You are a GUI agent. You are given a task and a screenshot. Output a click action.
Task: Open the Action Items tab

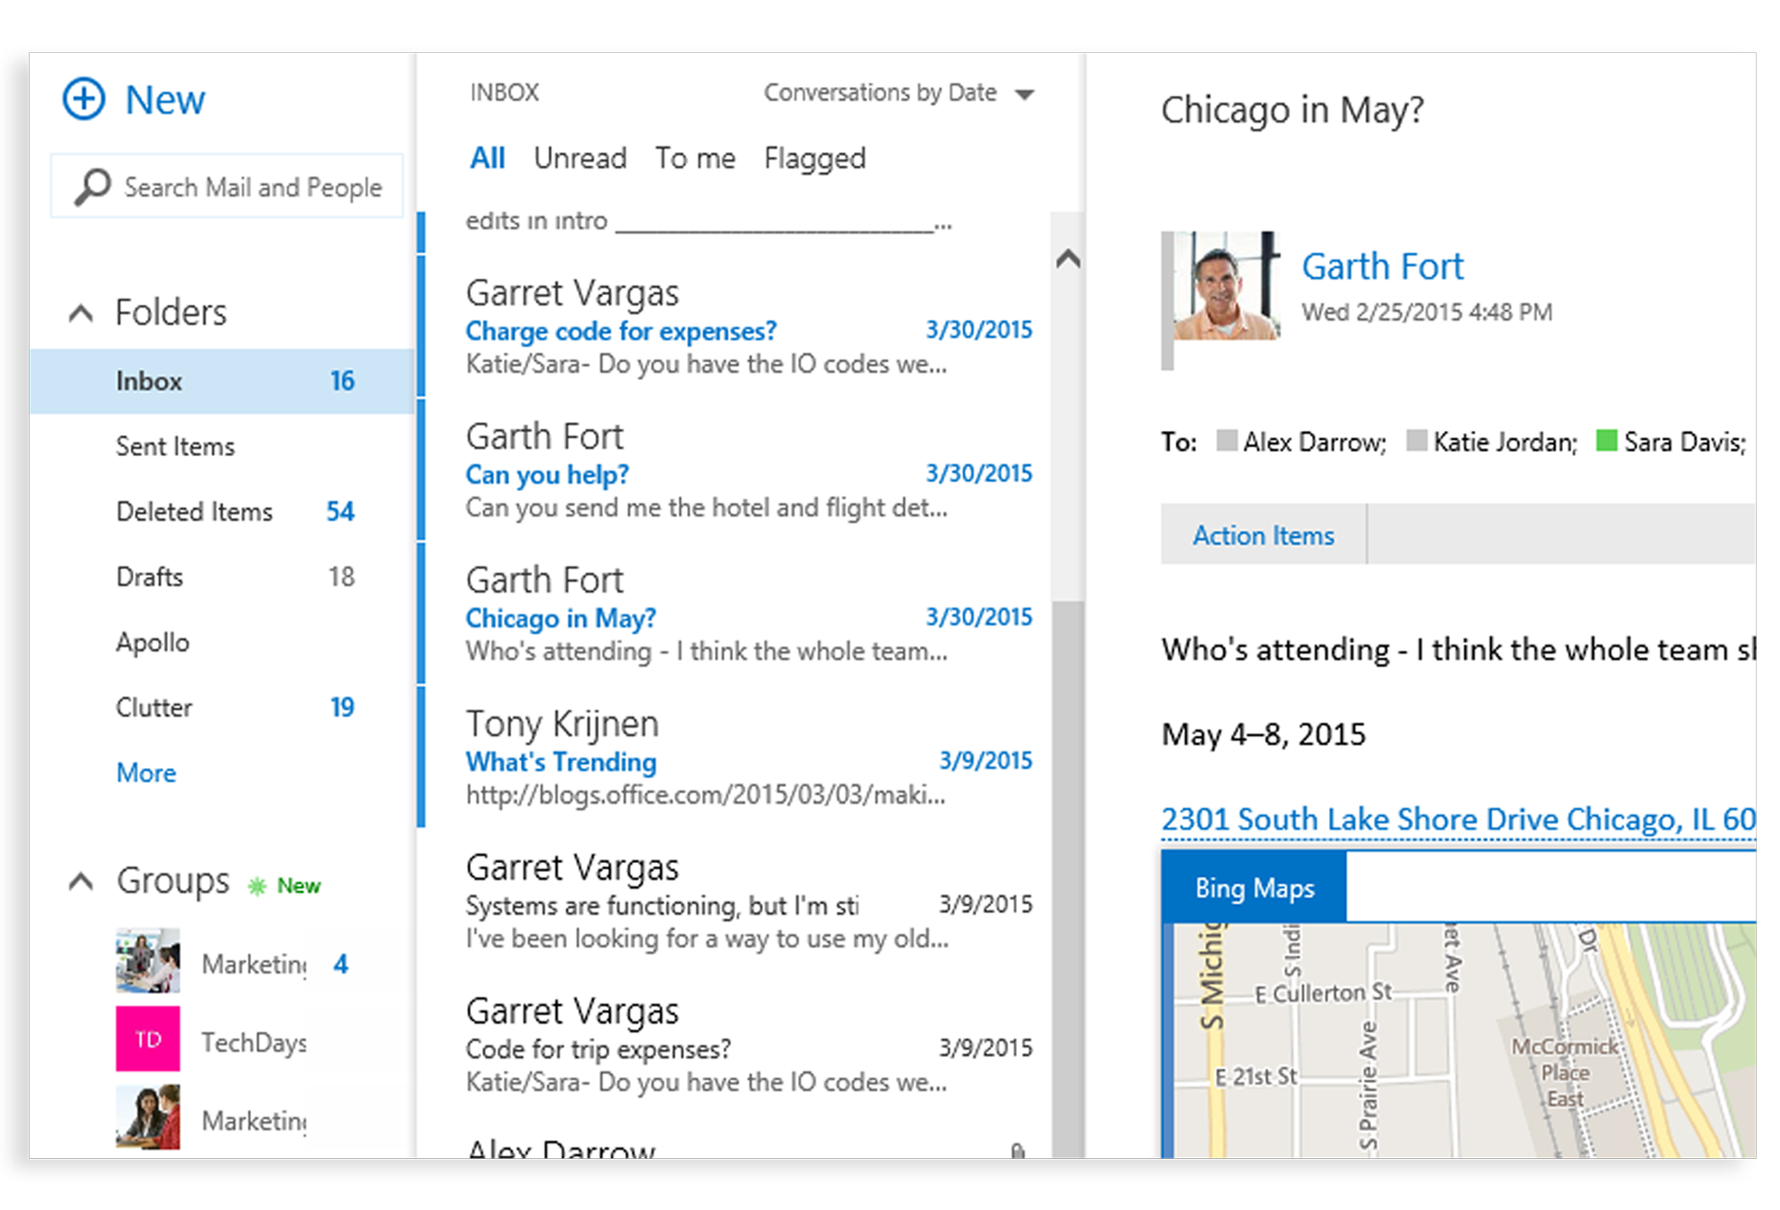tap(1263, 535)
